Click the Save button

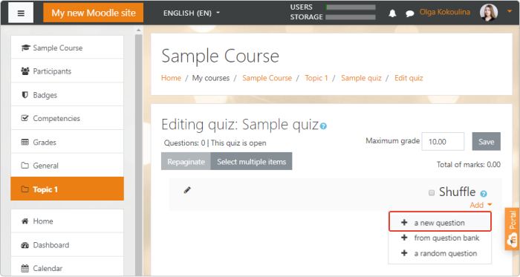pos(486,142)
